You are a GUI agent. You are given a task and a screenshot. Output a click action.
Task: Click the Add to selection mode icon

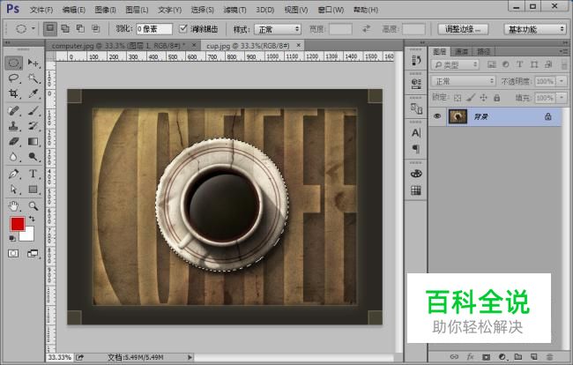pyautogui.click(x=67, y=28)
